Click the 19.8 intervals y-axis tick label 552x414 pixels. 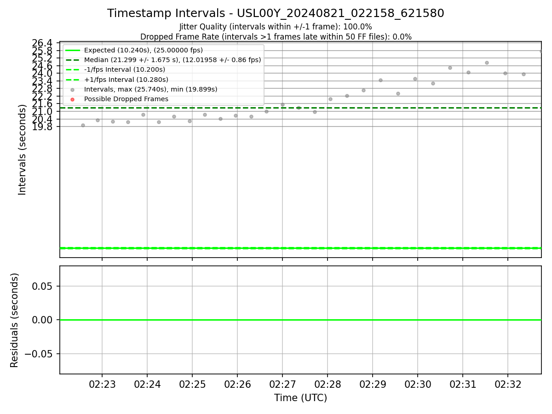pos(42,126)
